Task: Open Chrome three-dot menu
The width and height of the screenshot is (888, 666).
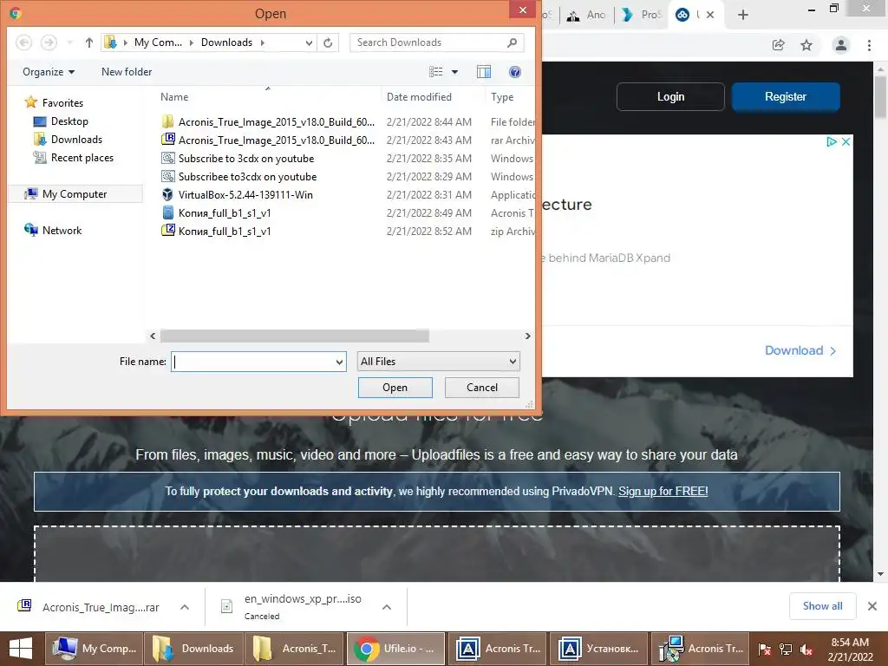Action: pos(869,45)
